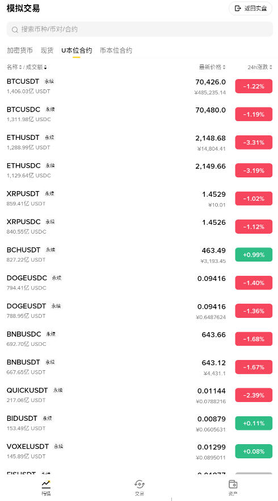Open the 资产 wallet icon
Viewport: 278px width, 501px height.
(233, 484)
